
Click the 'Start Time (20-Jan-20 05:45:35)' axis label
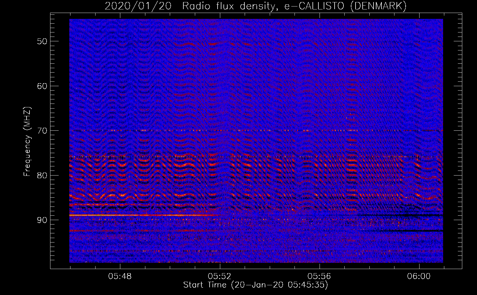256,285
